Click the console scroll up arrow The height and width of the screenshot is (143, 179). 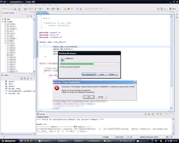click(x=173, y=119)
